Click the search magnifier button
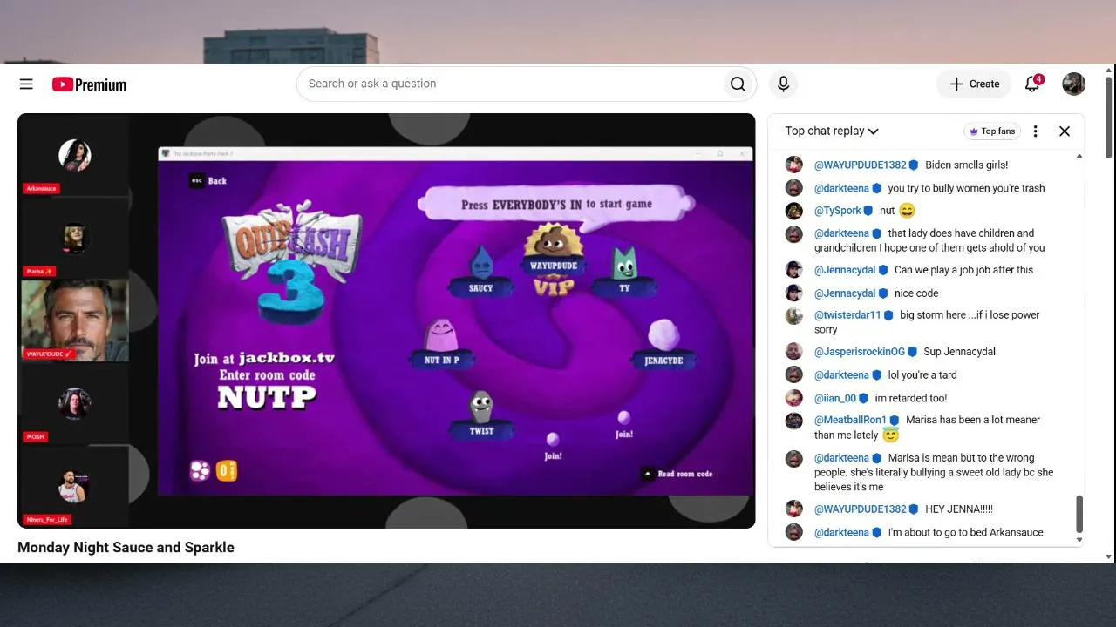1116x627 pixels. (x=738, y=84)
